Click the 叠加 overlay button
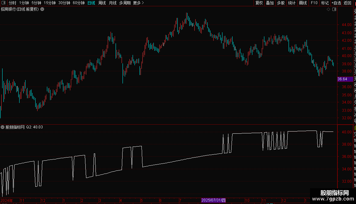This screenshot has height=204, width=356. pos(270,3)
